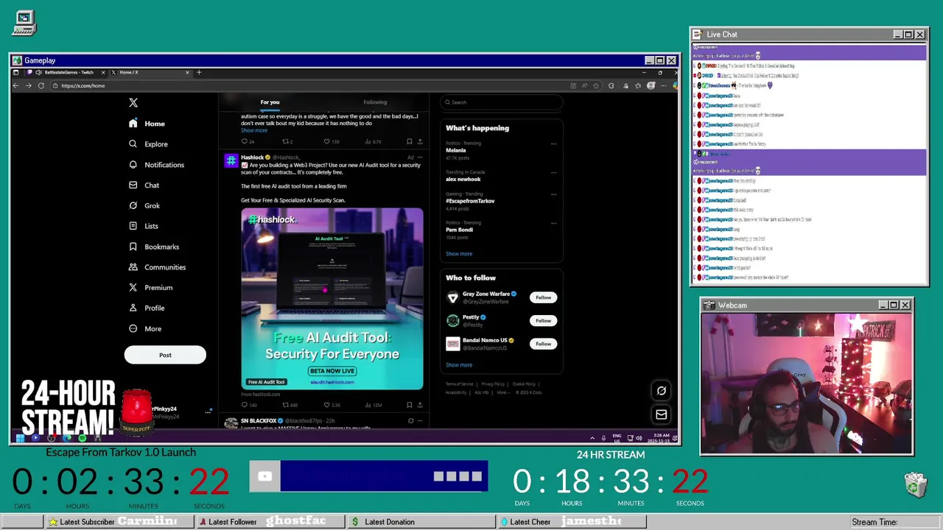Screen dimensions: 943x530
Task: Open Pam Bondi trending topic
Action: [459, 230]
